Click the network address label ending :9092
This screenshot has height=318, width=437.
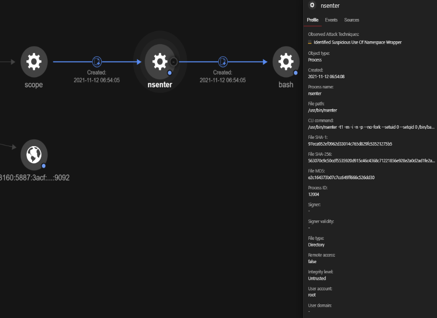[35, 178]
